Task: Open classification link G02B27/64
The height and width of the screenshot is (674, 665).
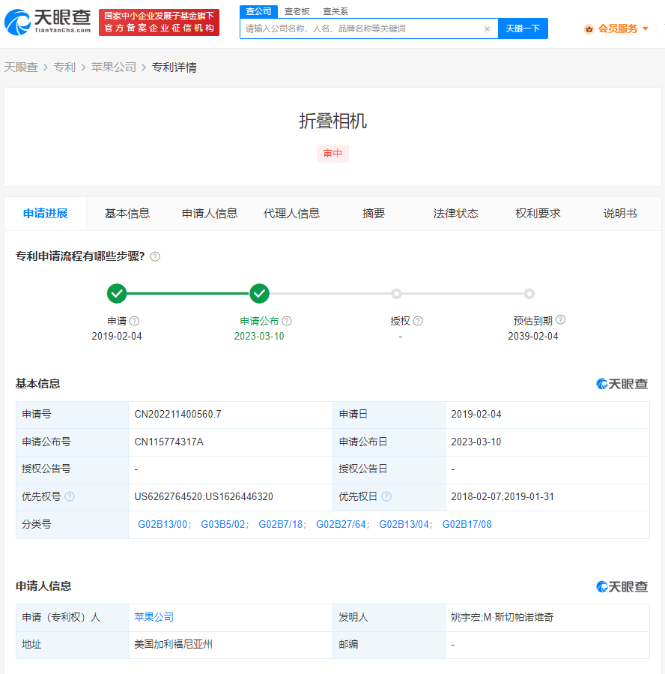Action: click(341, 524)
